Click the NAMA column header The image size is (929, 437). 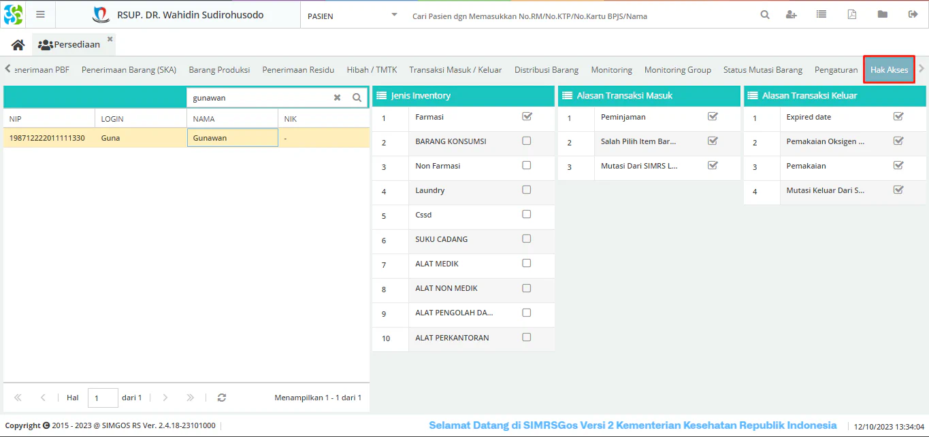click(x=233, y=119)
